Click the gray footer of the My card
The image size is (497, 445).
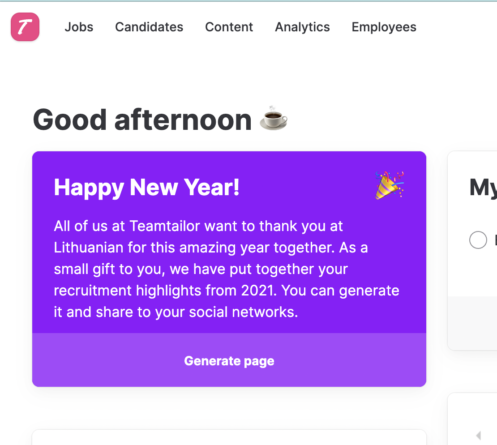pos(472,322)
